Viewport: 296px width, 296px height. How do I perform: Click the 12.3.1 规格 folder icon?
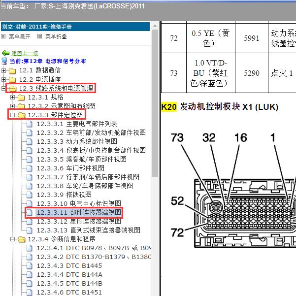(x=21, y=98)
